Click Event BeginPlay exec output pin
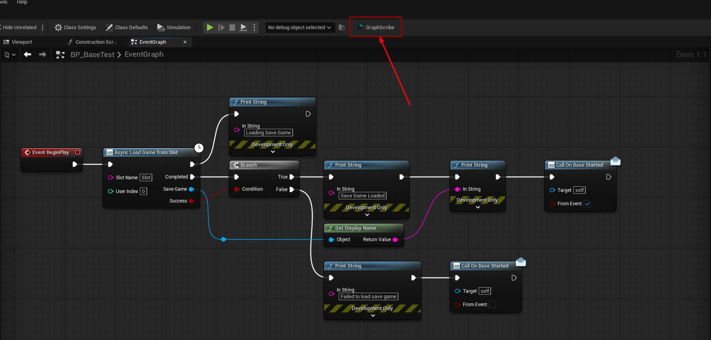 (x=75, y=164)
